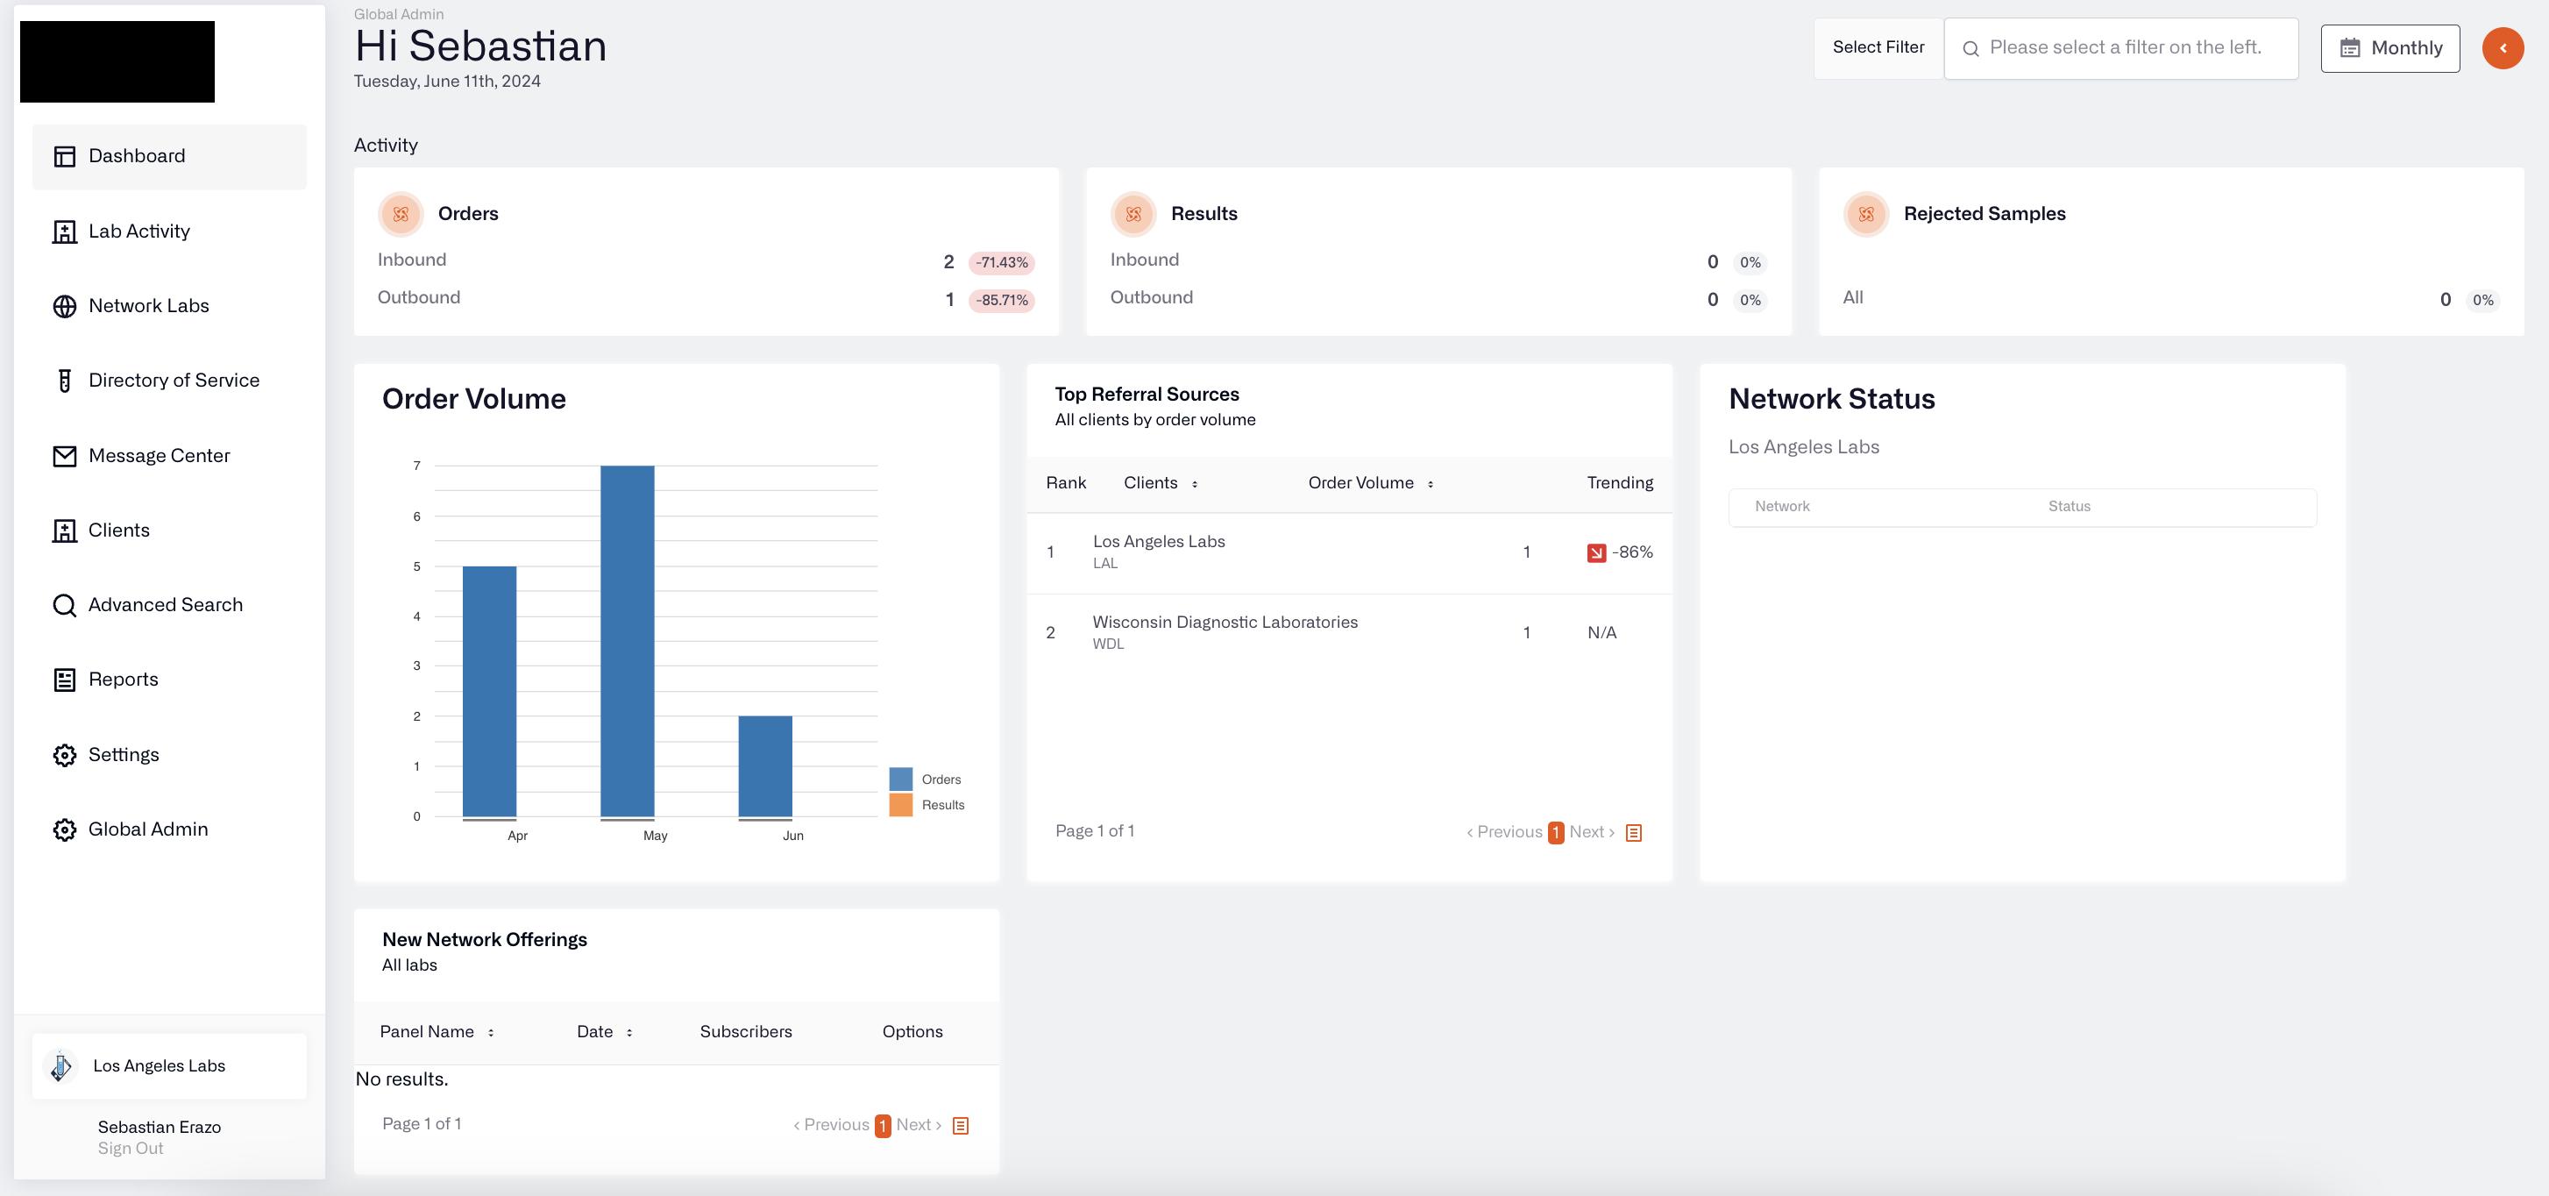This screenshot has width=2549, height=1196.
Task: Open the Dashboard panel
Action: (171, 156)
